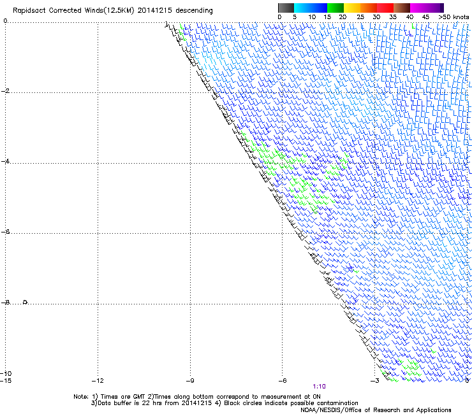The image size is (472, 414).
Task: Click the cyan 5-10 knots legend color
Action: click(x=302, y=8)
